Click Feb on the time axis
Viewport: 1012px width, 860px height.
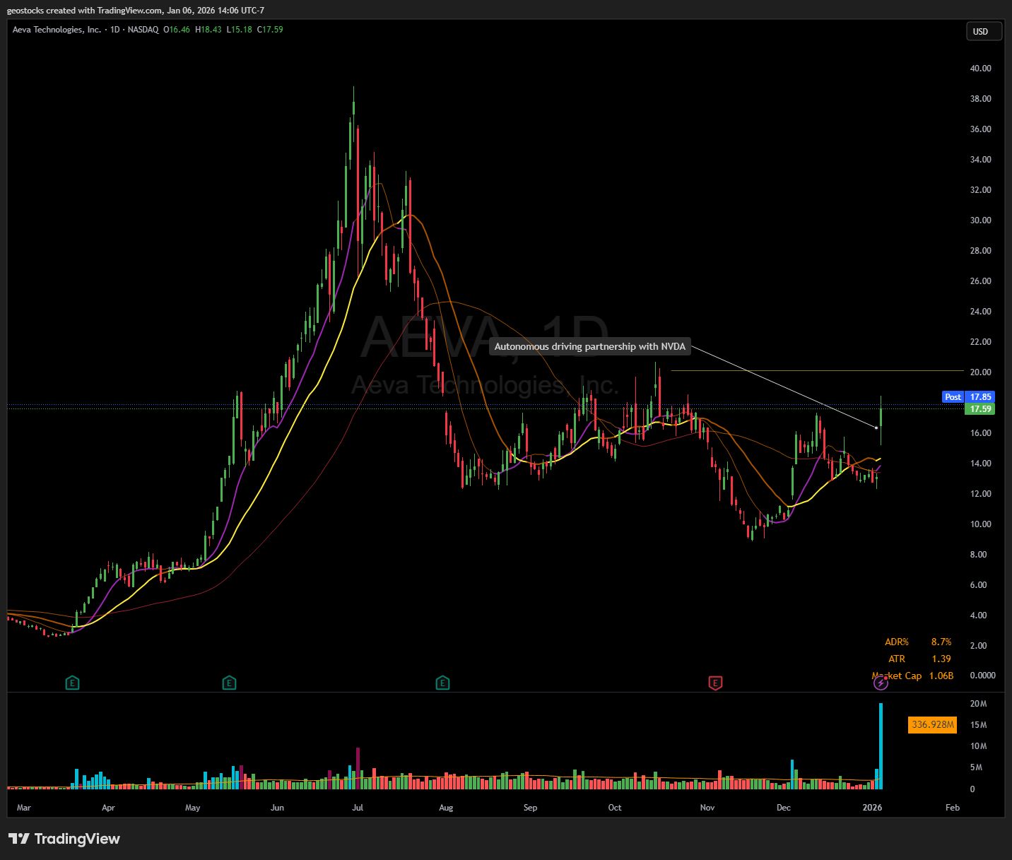(953, 808)
